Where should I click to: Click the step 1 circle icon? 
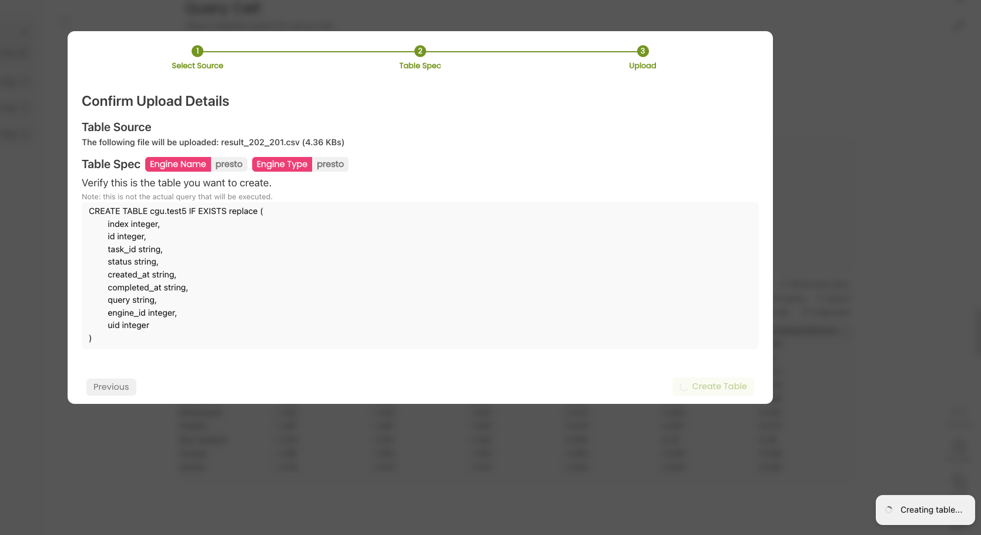[197, 51]
